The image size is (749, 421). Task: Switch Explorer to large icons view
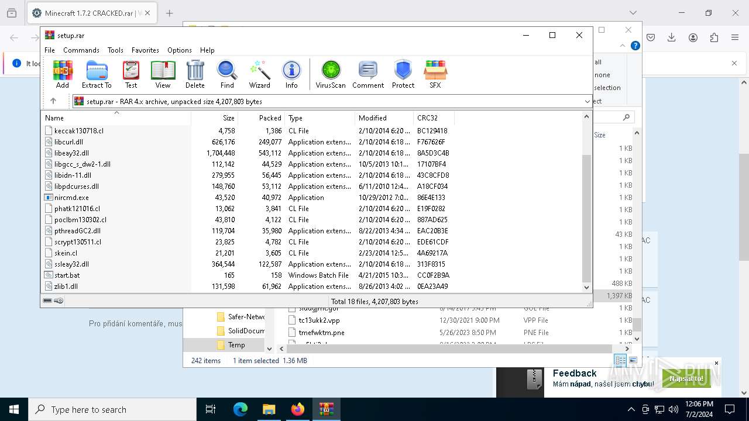tap(632, 360)
